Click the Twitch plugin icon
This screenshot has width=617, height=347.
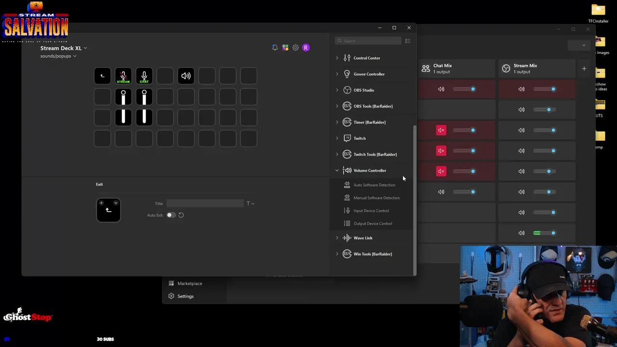(347, 138)
